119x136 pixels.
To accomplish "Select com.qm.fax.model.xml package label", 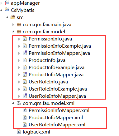I will (x=49, y=103).
